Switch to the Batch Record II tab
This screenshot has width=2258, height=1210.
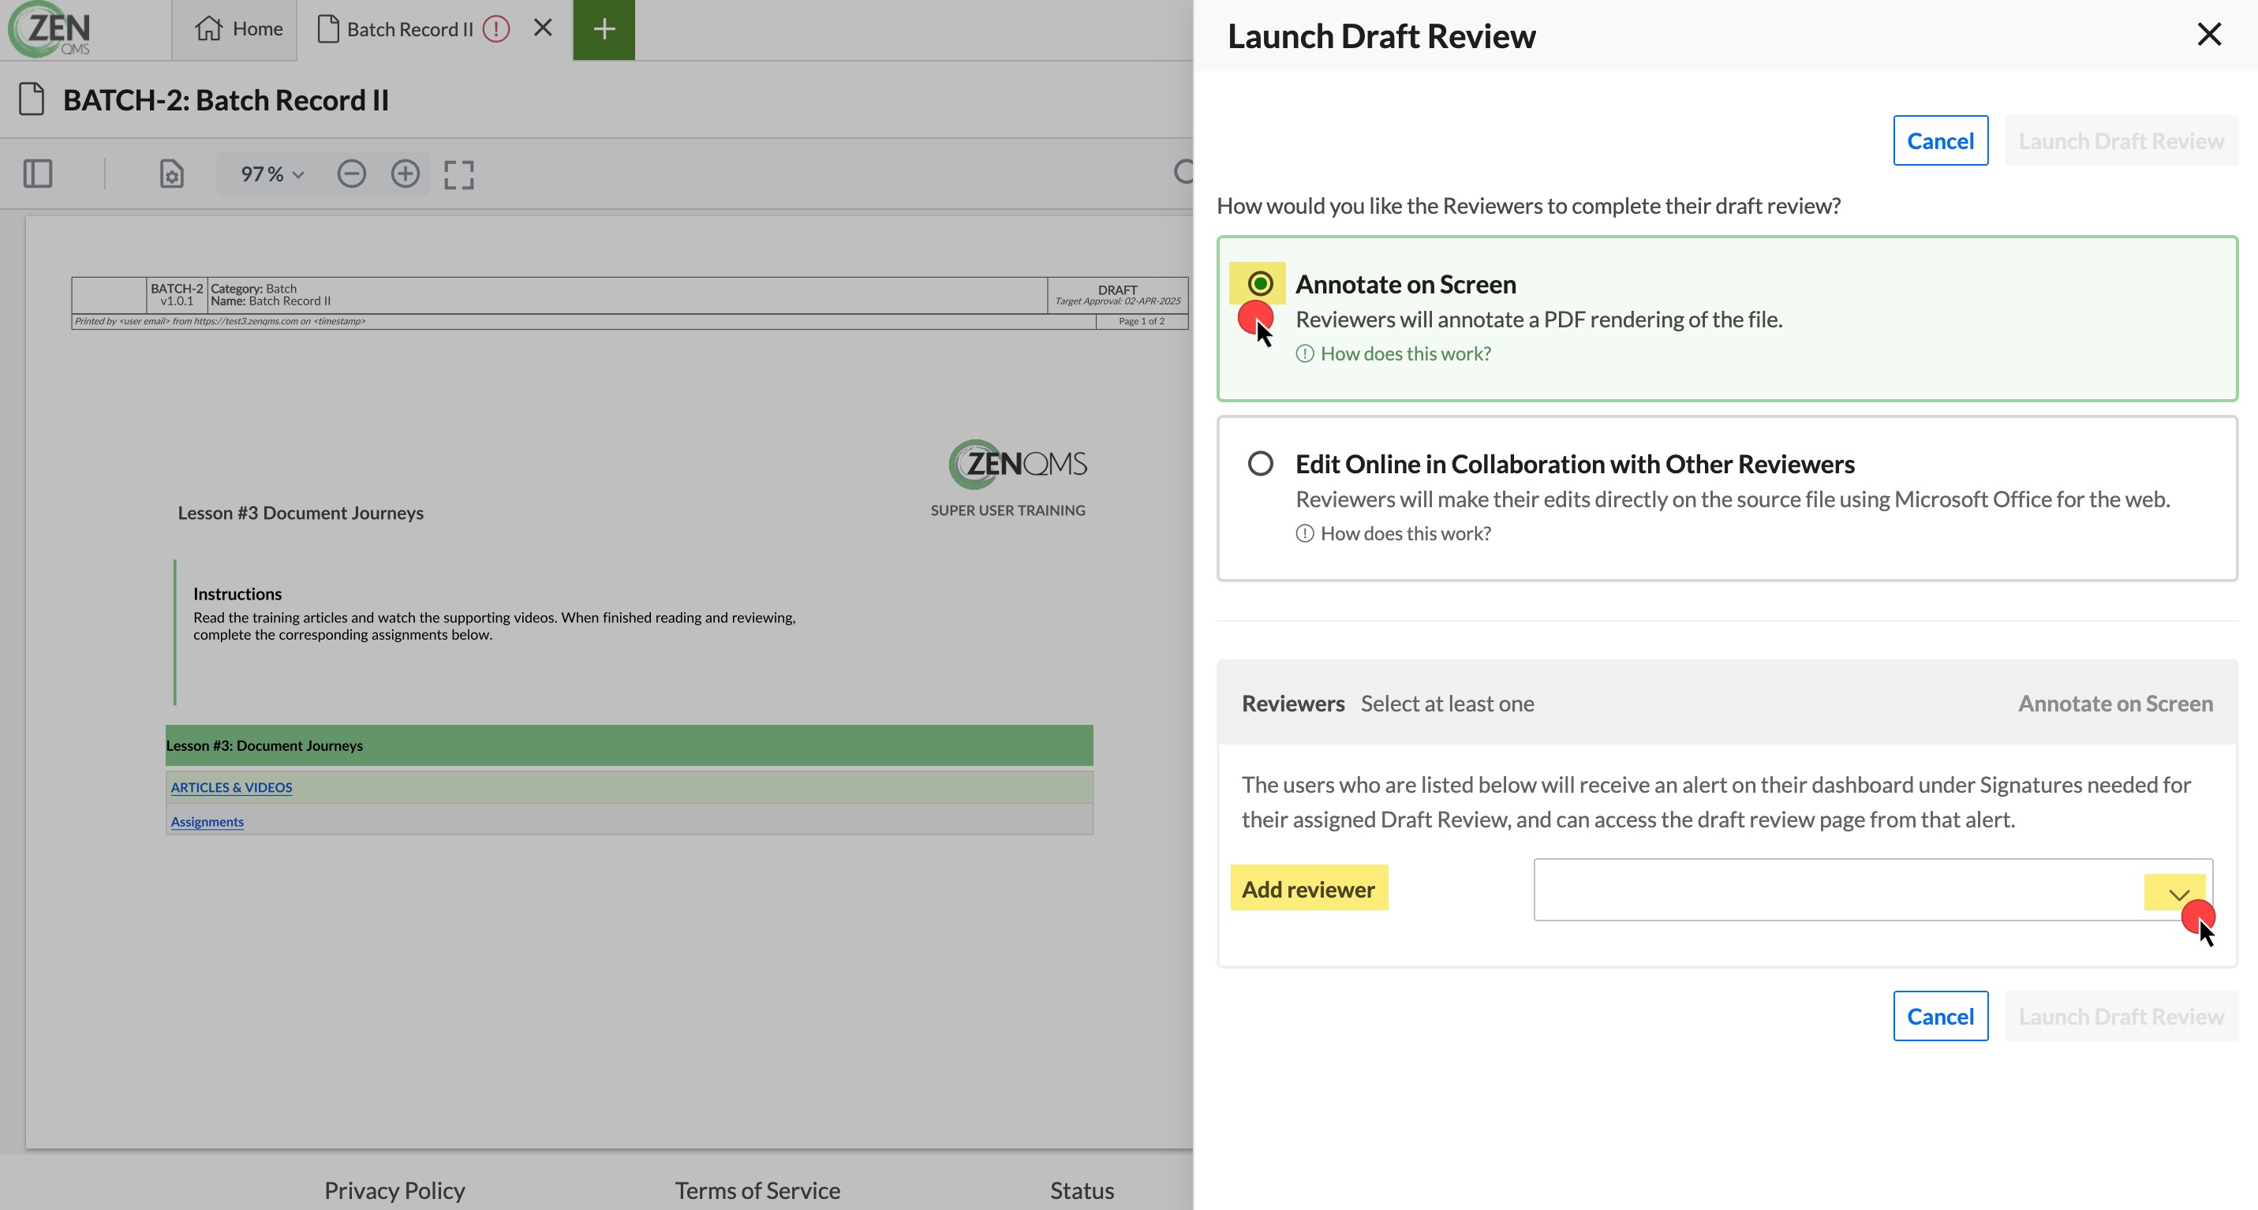tap(409, 29)
